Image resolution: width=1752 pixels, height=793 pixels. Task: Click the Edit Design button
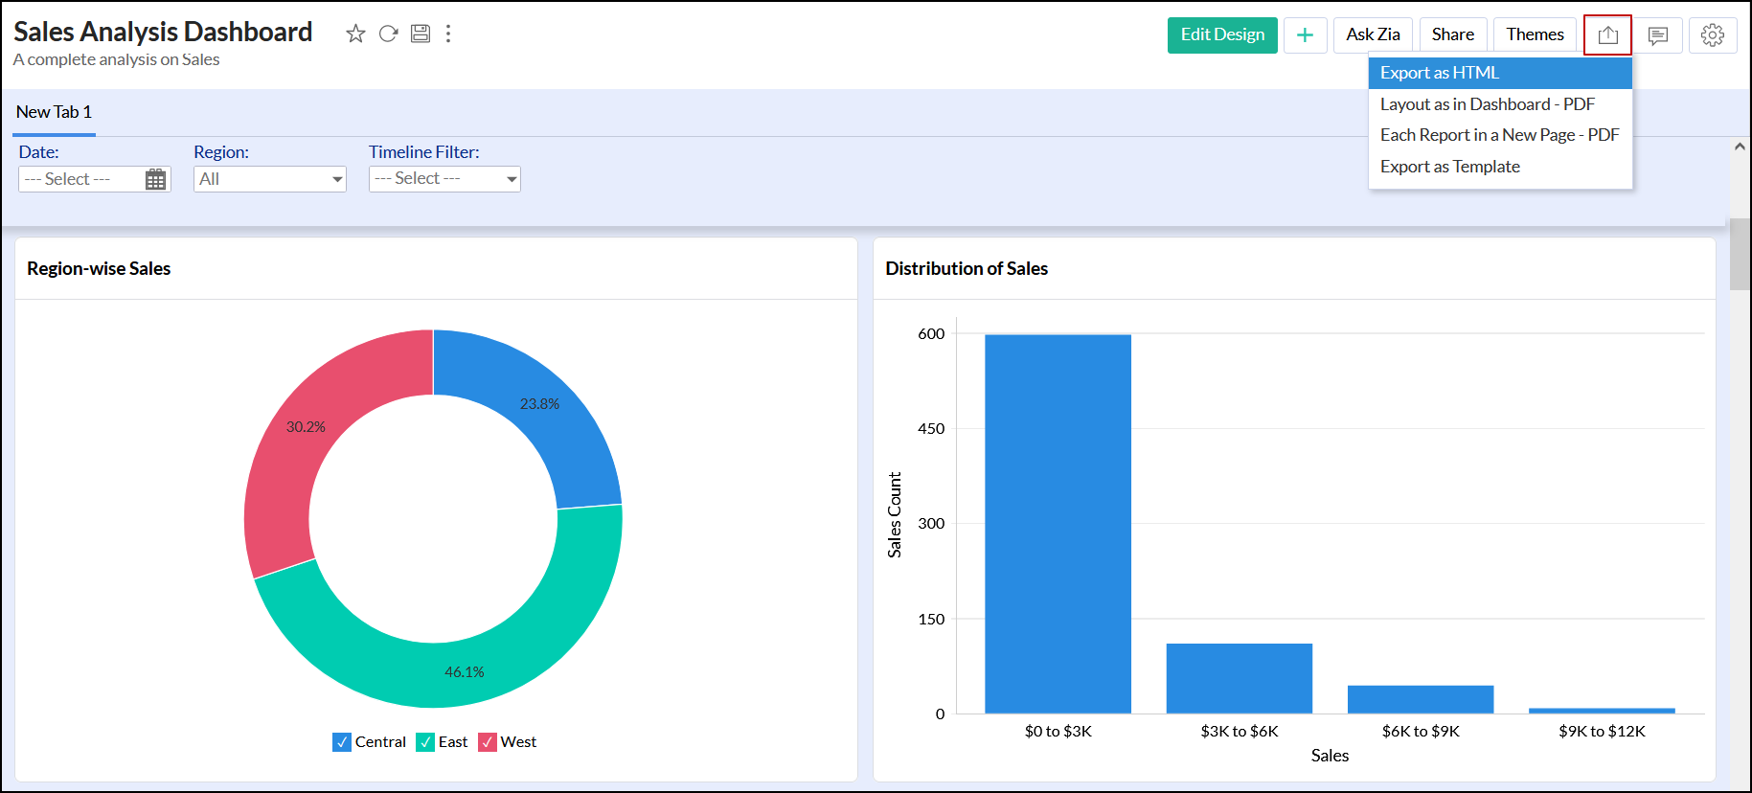tap(1221, 35)
